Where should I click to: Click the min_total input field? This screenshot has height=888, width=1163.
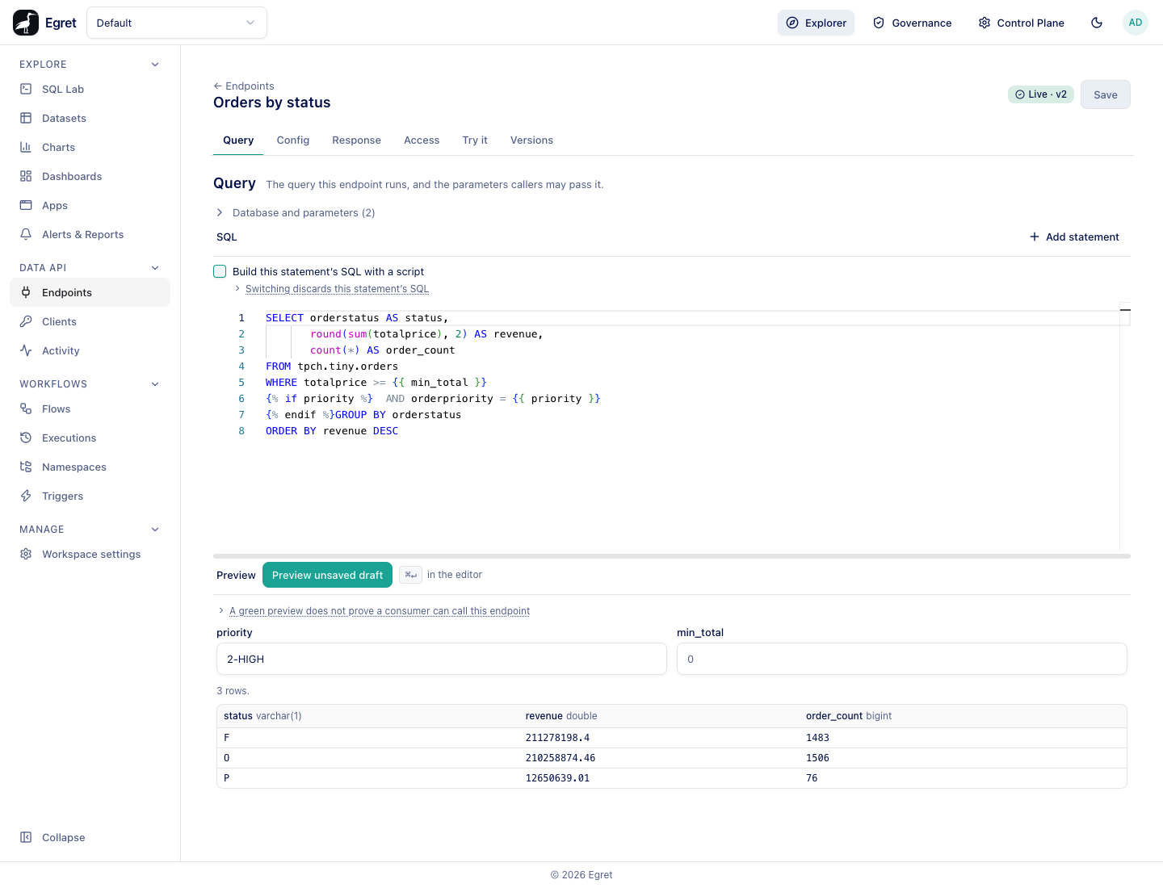[902, 659]
